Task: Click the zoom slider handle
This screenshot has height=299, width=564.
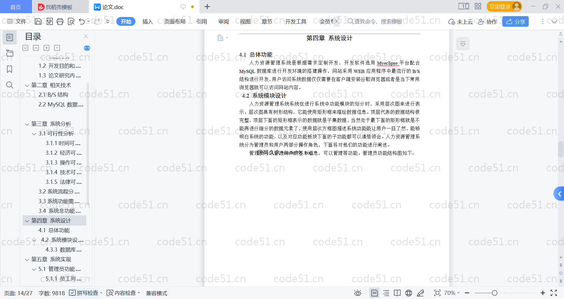Action: click(495, 293)
